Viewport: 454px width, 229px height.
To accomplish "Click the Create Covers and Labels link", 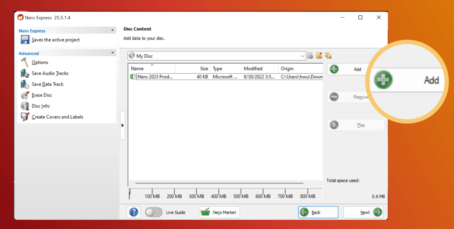I will (x=58, y=117).
